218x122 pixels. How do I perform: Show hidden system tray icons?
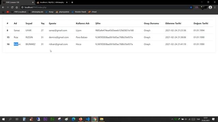[172, 119]
